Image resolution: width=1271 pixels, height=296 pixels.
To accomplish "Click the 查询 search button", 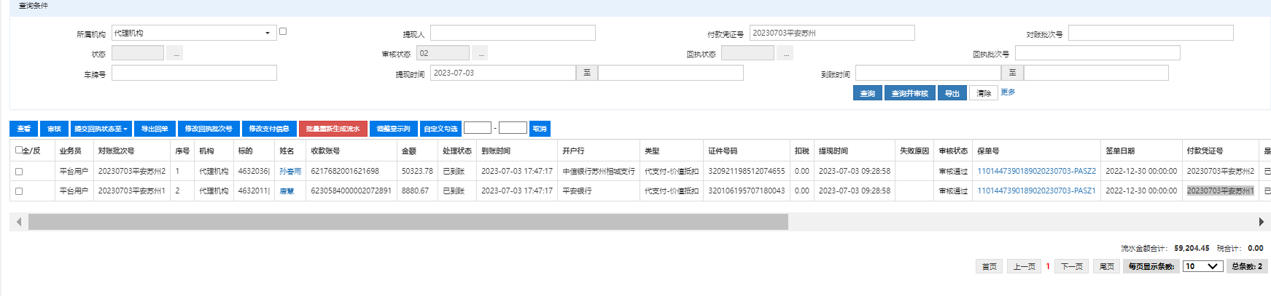I will 868,93.
